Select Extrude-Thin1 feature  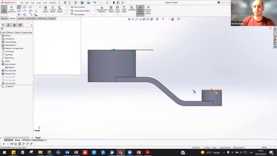click(10, 74)
